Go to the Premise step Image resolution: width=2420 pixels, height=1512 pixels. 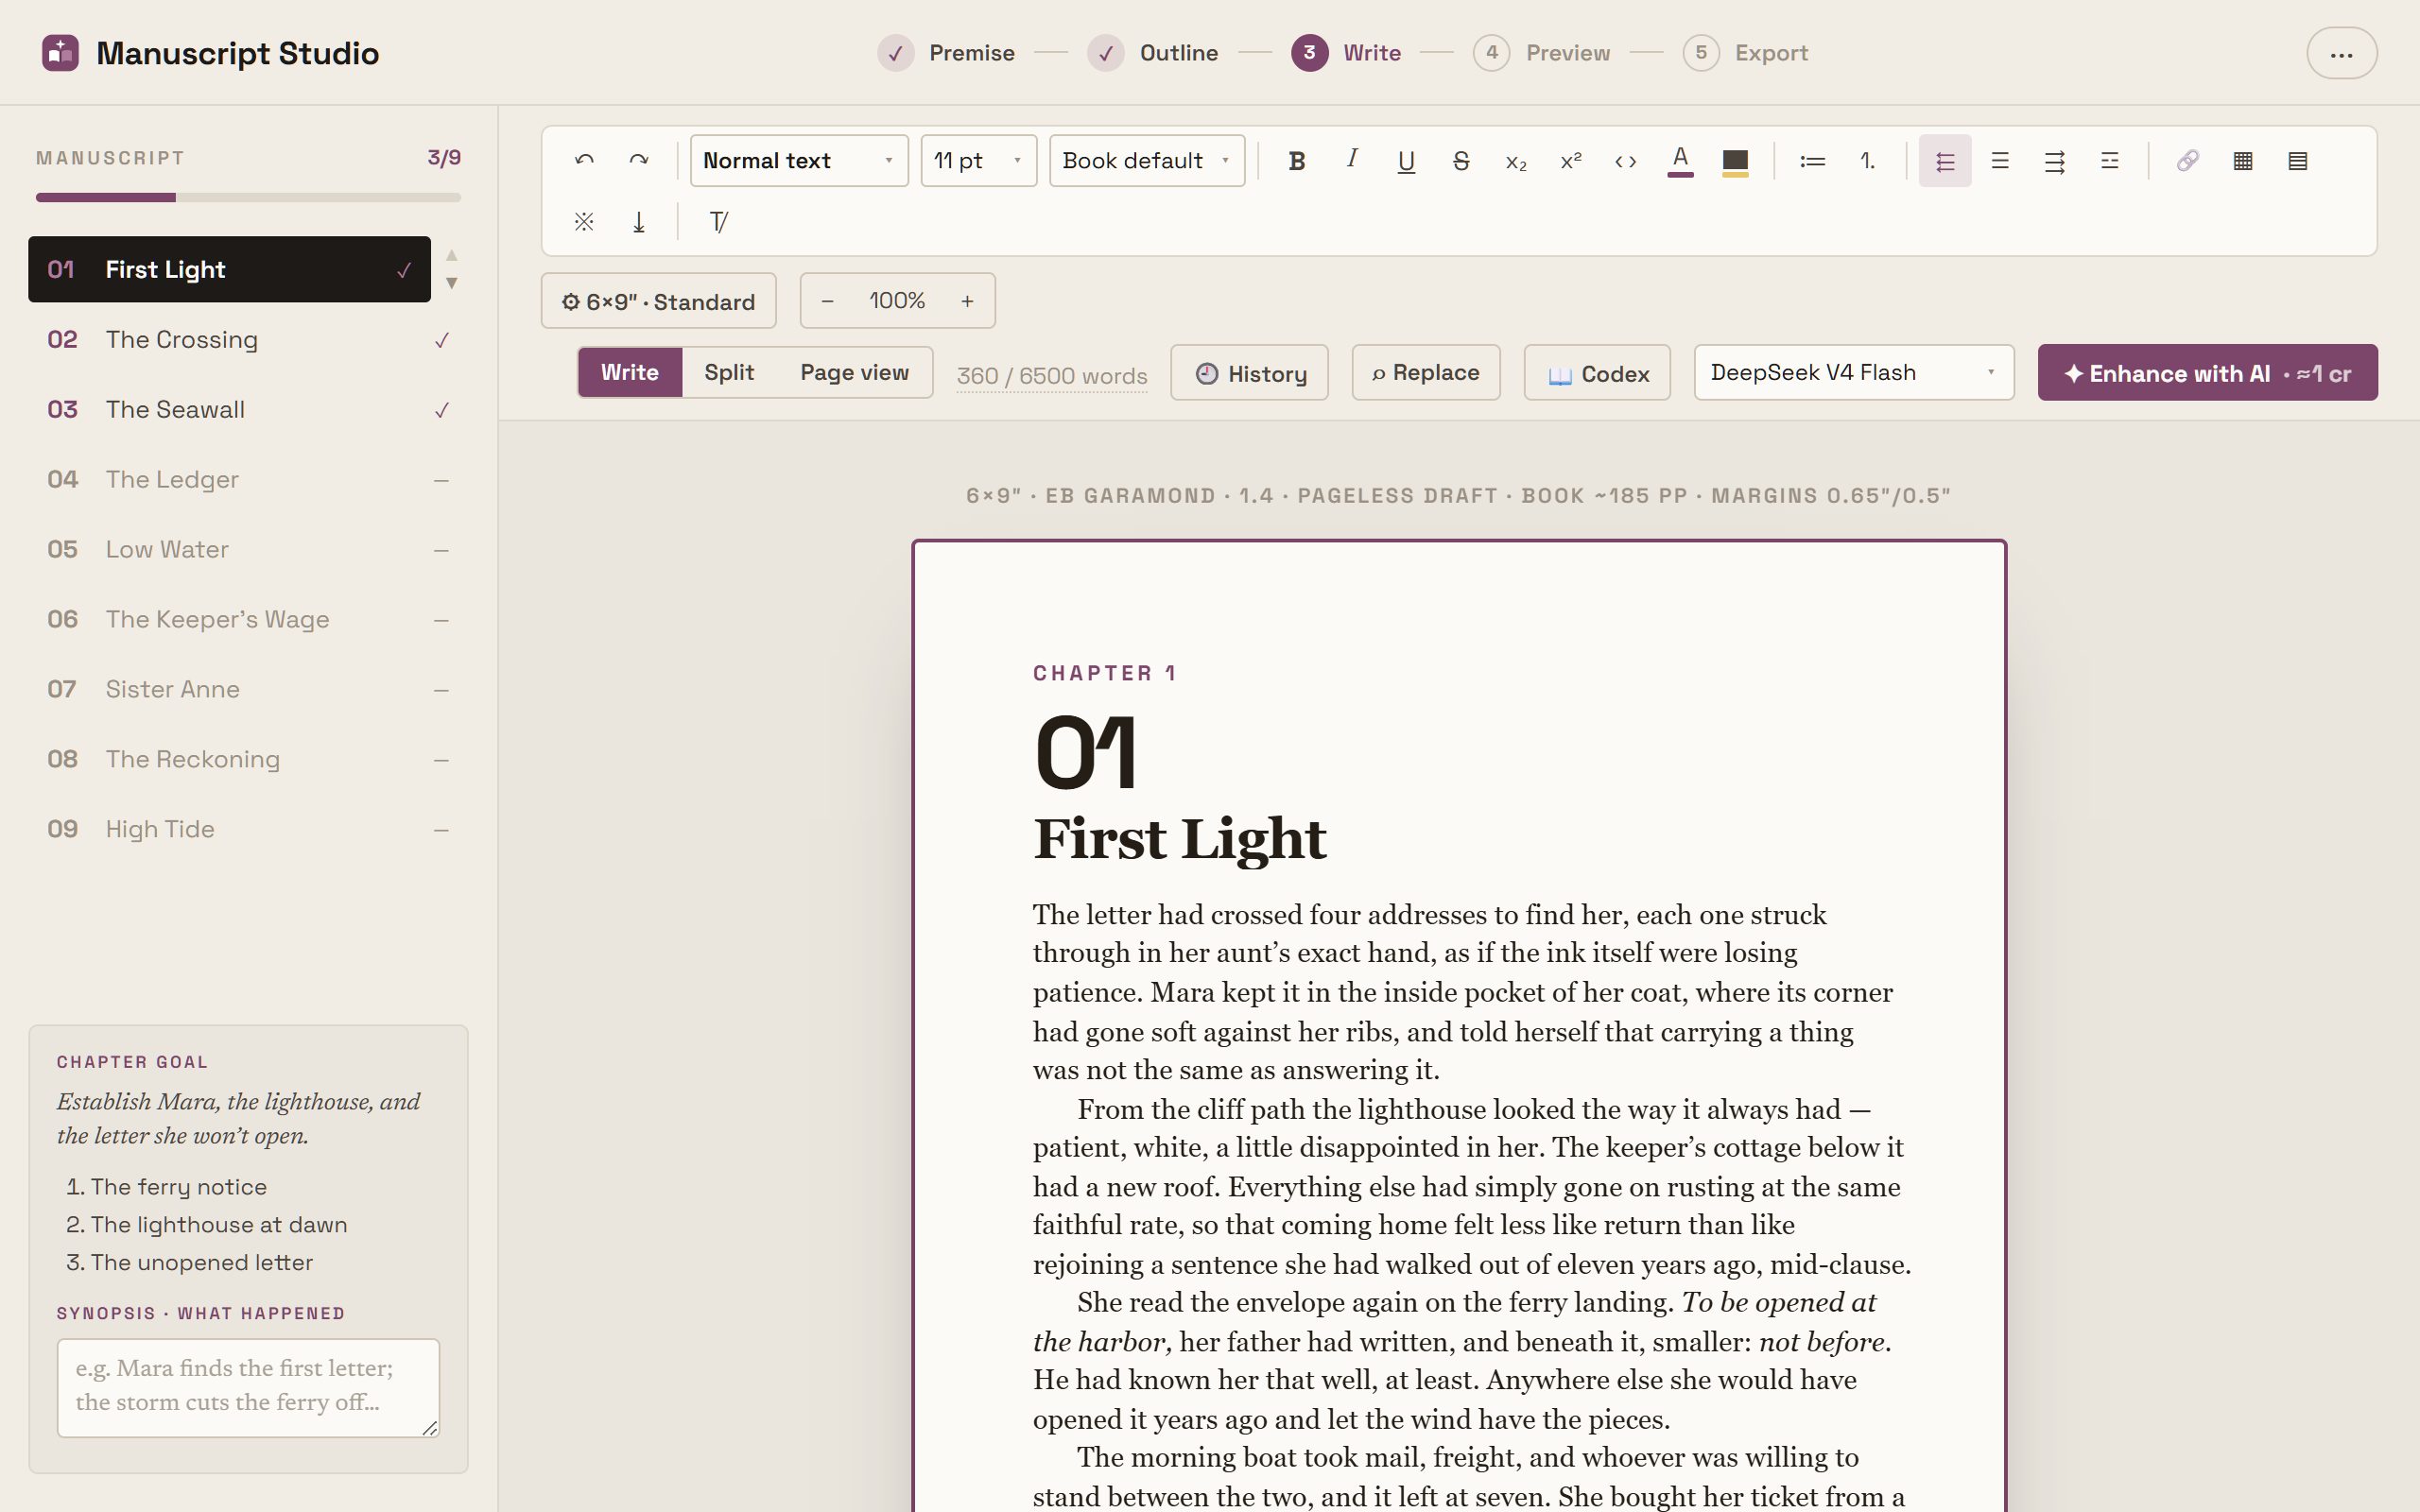pos(946,53)
